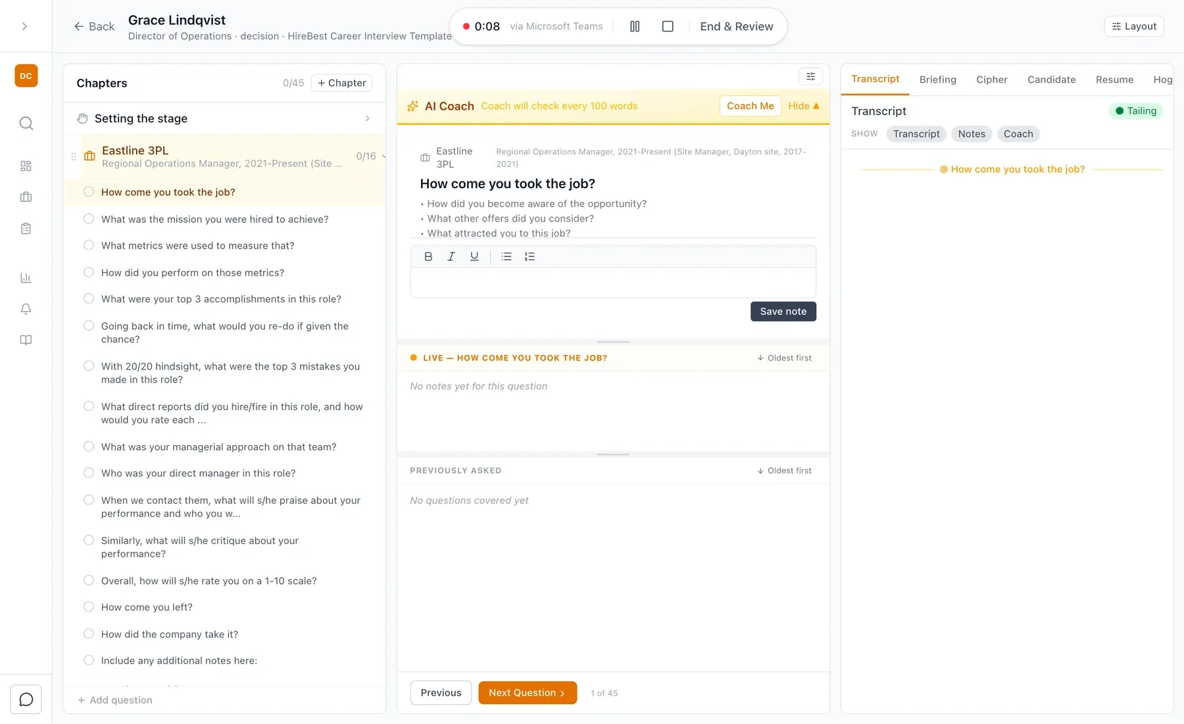Viewport: 1184px width, 724px height.
Task: Apply underline formatting in the note editor
Action: (x=474, y=256)
